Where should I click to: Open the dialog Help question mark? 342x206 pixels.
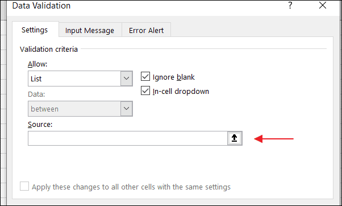click(290, 5)
